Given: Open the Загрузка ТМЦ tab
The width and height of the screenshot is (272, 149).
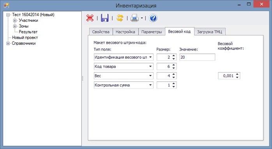Looking at the screenshot, I should (x=210, y=32).
